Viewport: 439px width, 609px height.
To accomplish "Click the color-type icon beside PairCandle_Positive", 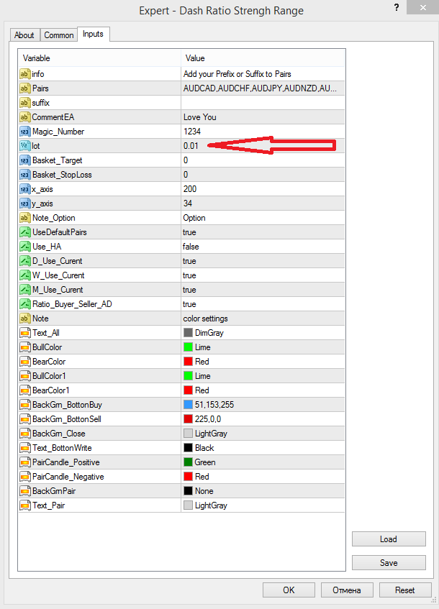I will pyautogui.click(x=24, y=462).
